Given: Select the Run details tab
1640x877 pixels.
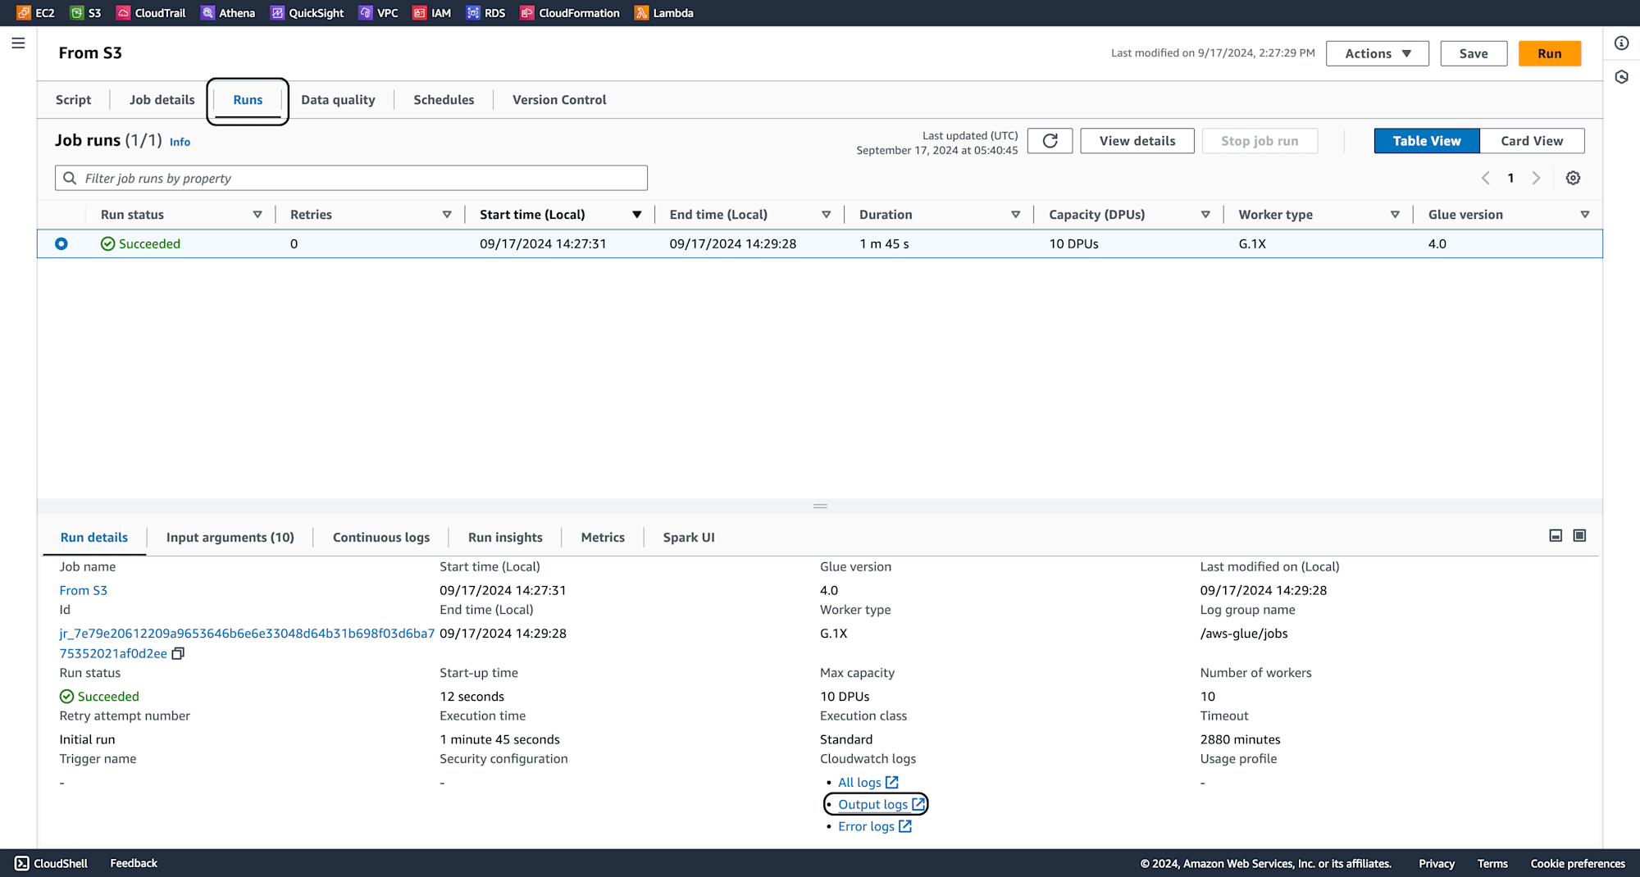Looking at the screenshot, I should coord(94,538).
